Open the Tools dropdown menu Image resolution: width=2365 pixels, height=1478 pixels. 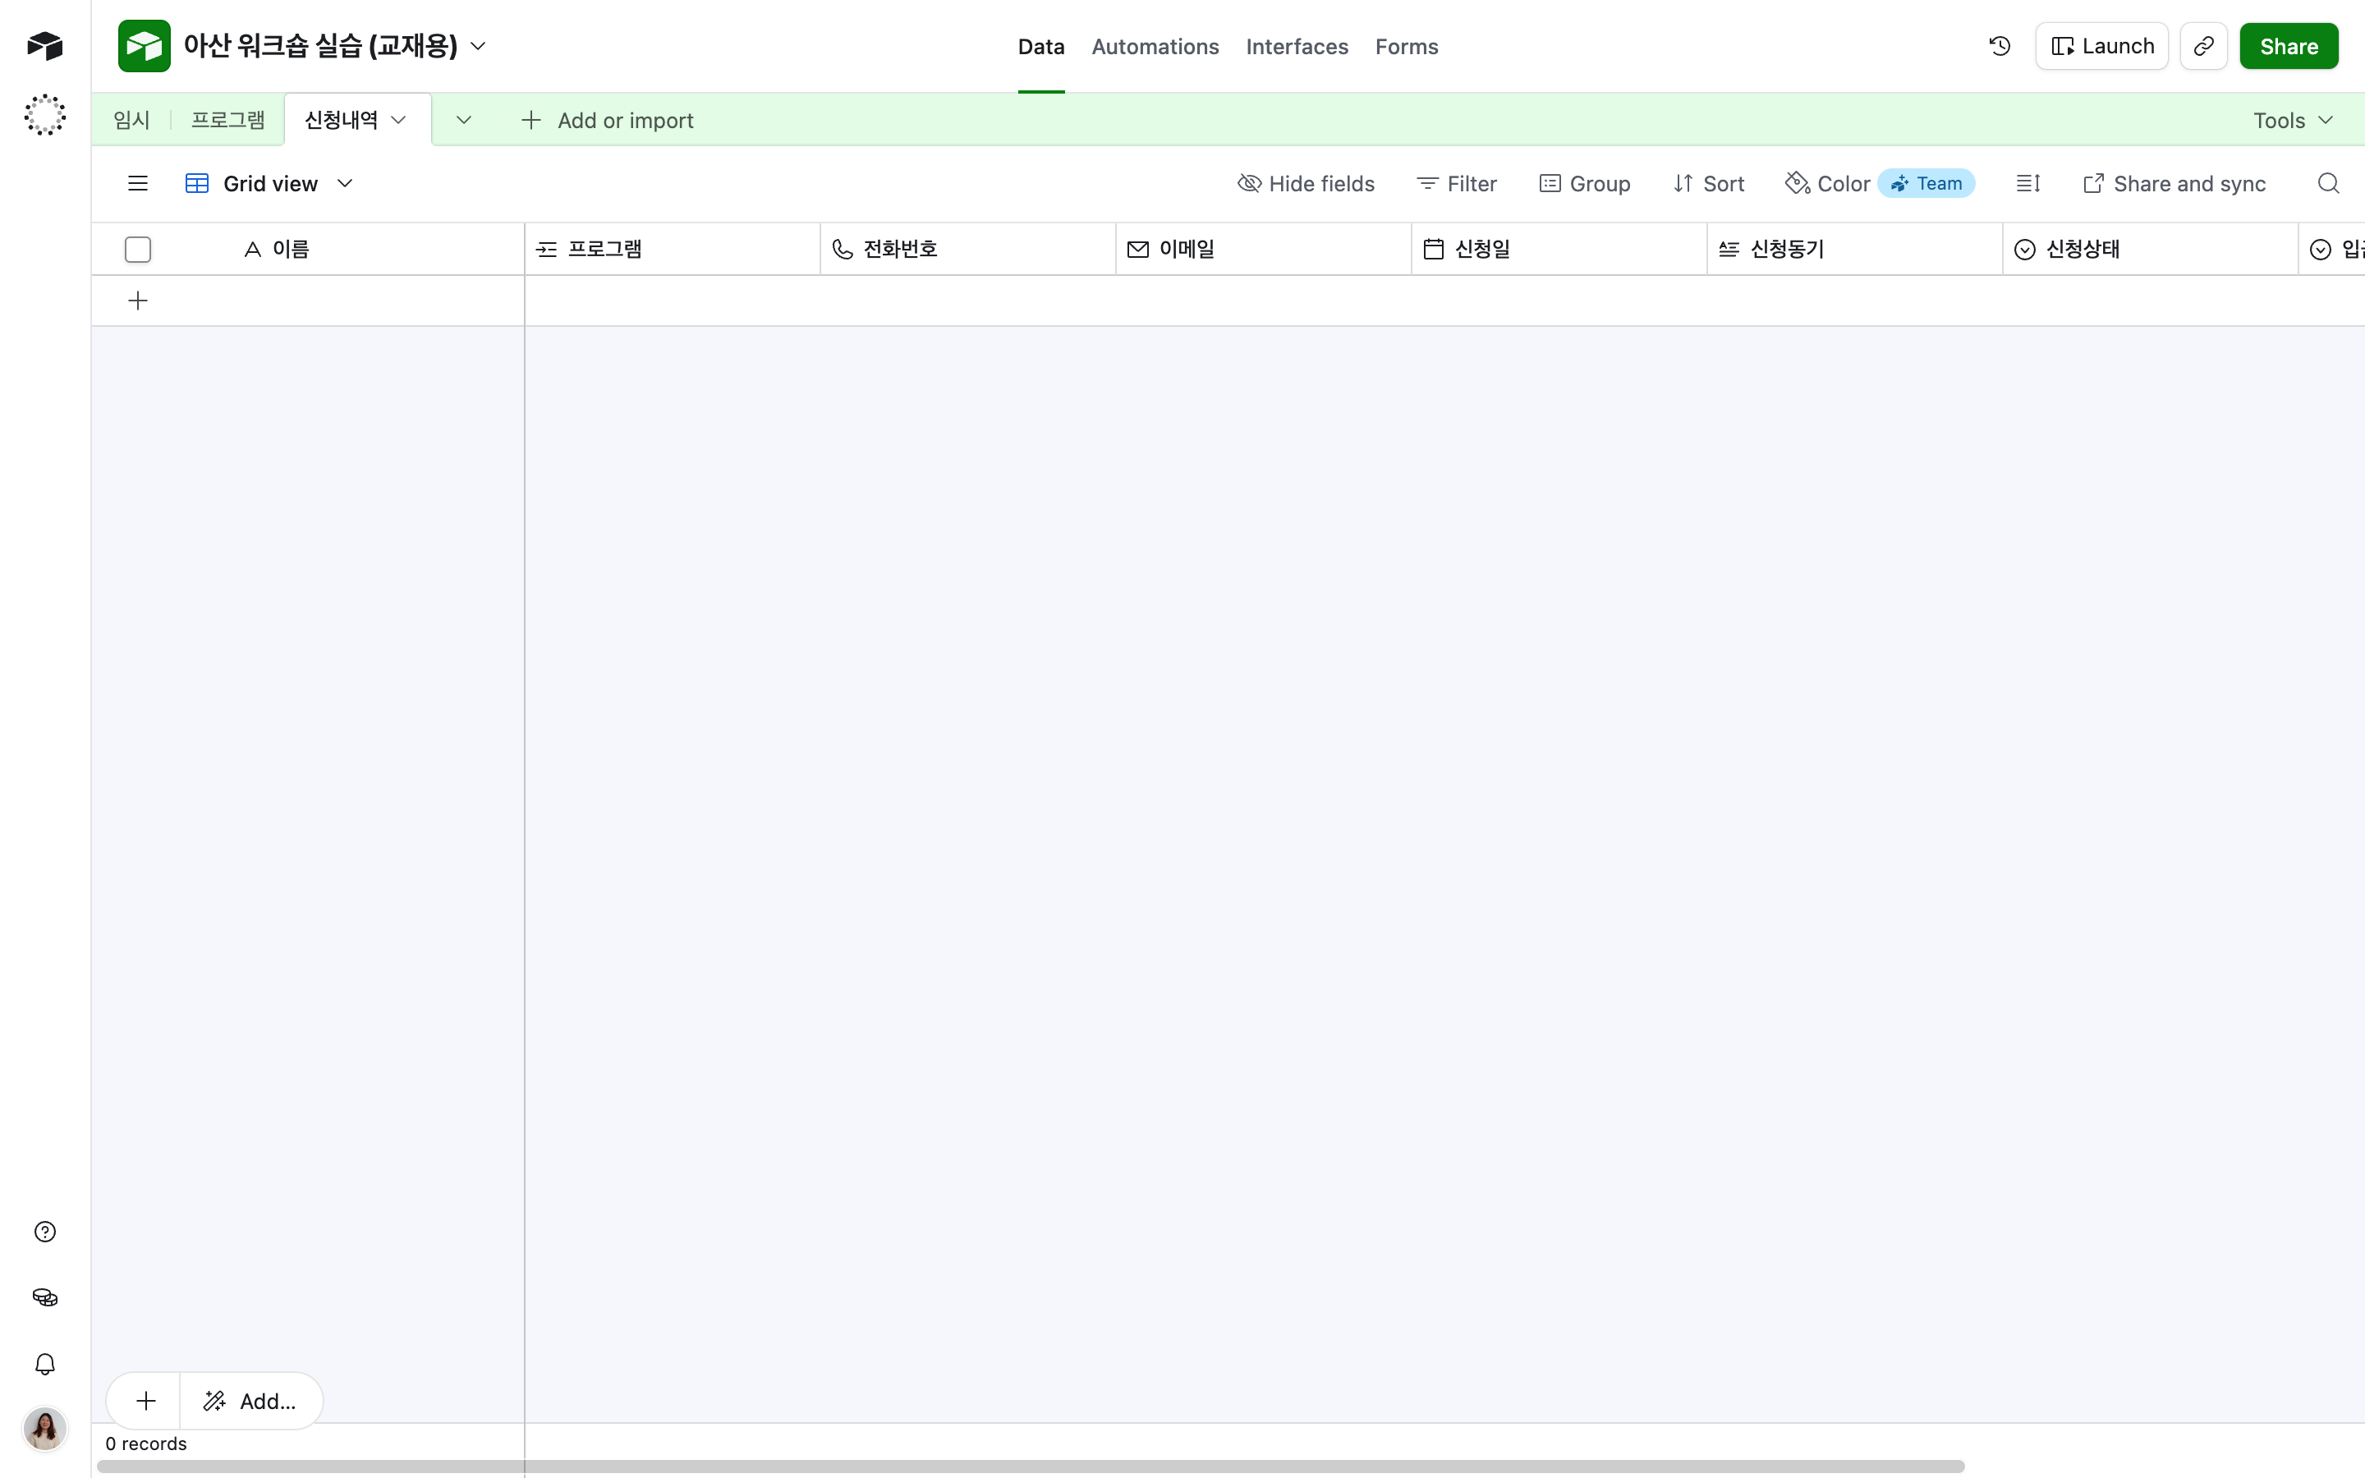(2294, 120)
